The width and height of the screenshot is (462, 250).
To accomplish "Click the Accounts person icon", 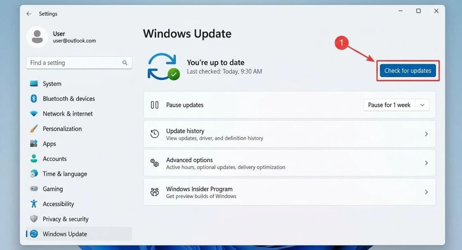I will pyautogui.click(x=34, y=158).
